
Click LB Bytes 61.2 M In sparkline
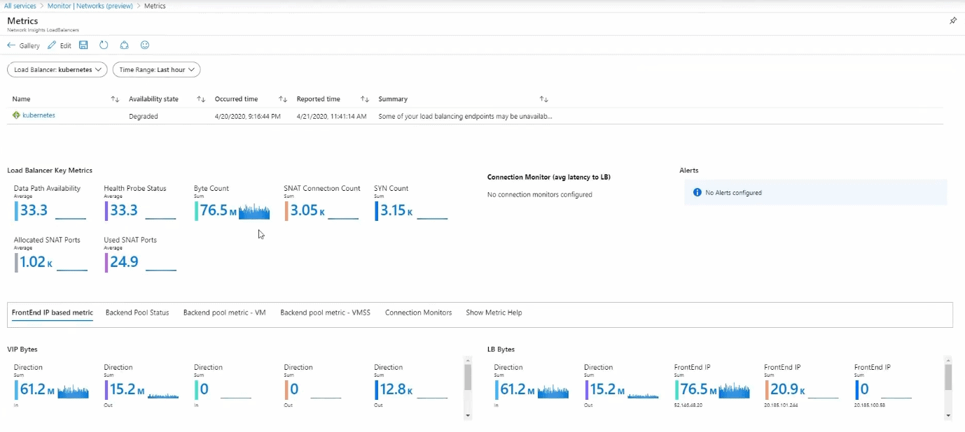click(553, 391)
